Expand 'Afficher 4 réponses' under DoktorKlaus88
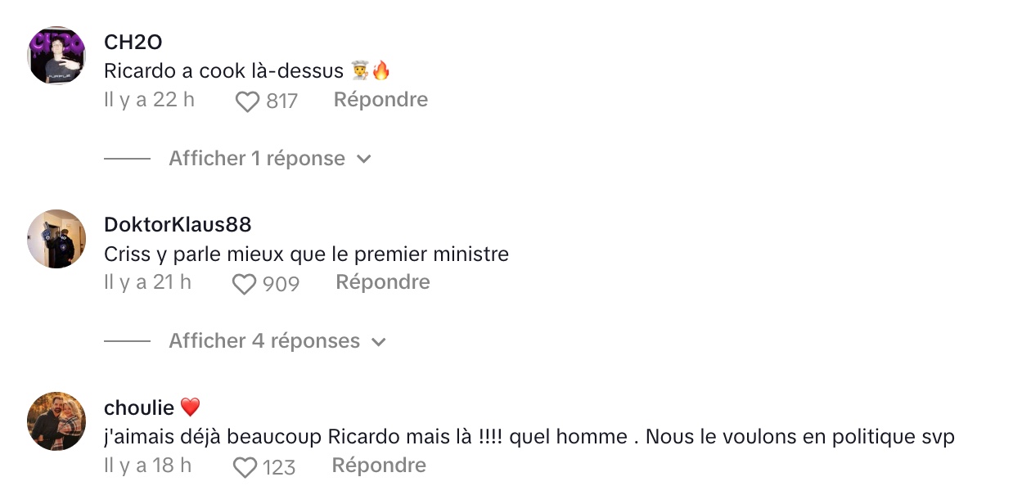1031x504 pixels. pos(264,340)
